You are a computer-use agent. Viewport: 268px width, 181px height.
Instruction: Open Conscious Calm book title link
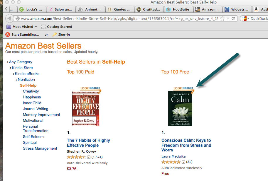click(186, 145)
